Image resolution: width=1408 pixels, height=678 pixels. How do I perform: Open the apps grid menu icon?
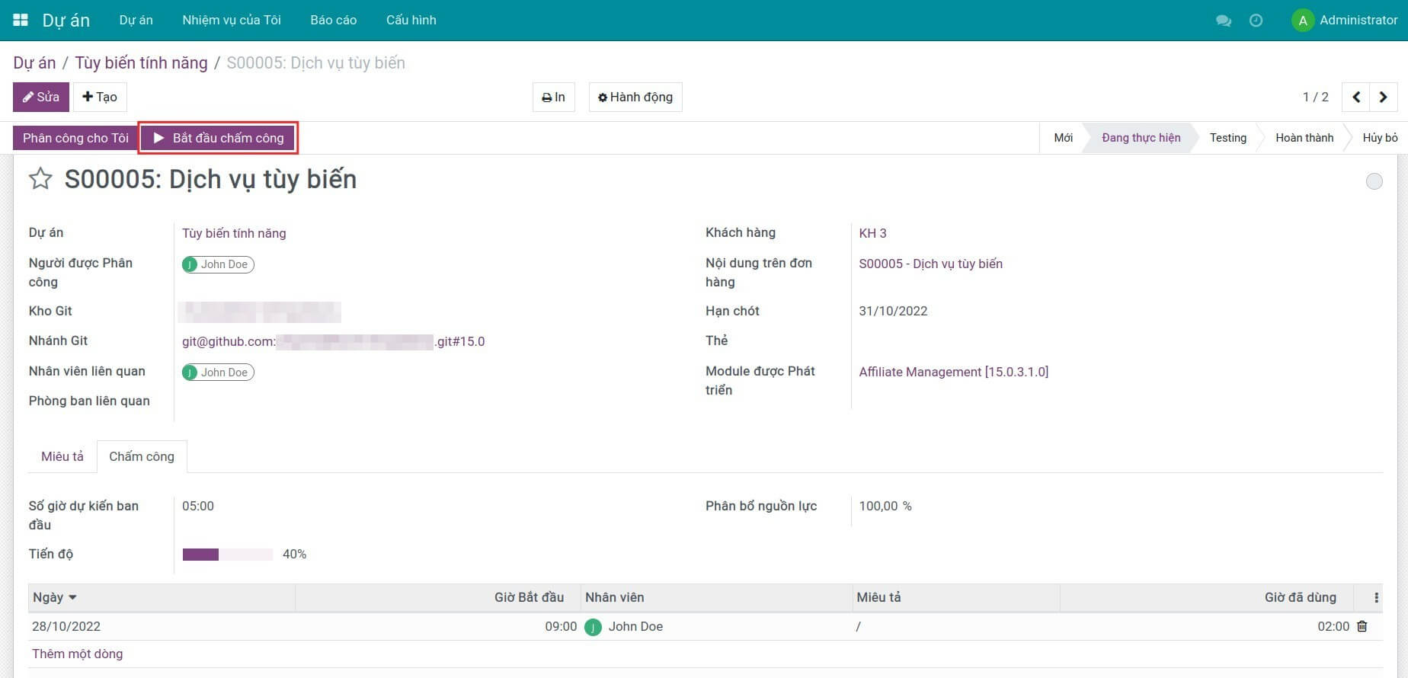coord(21,20)
